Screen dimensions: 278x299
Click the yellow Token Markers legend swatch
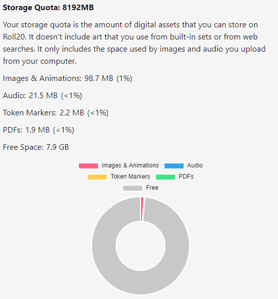(98, 177)
